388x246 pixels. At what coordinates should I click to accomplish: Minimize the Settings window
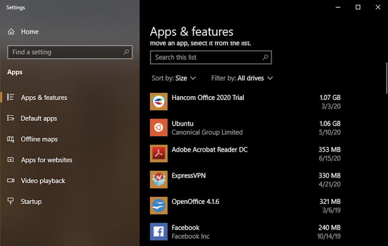point(338,7)
